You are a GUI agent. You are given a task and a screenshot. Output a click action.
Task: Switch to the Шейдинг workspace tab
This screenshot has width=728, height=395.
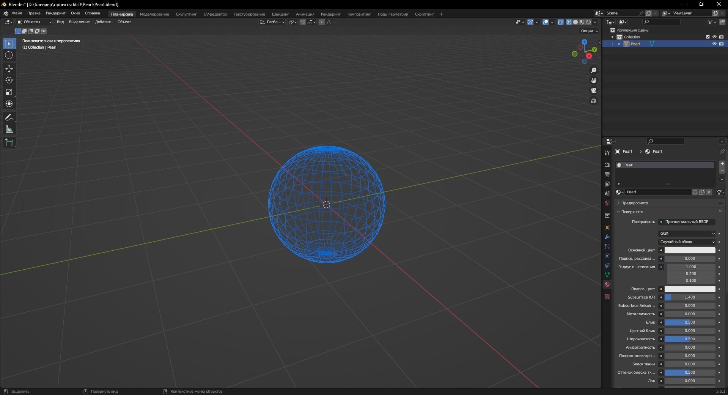point(280,14)
